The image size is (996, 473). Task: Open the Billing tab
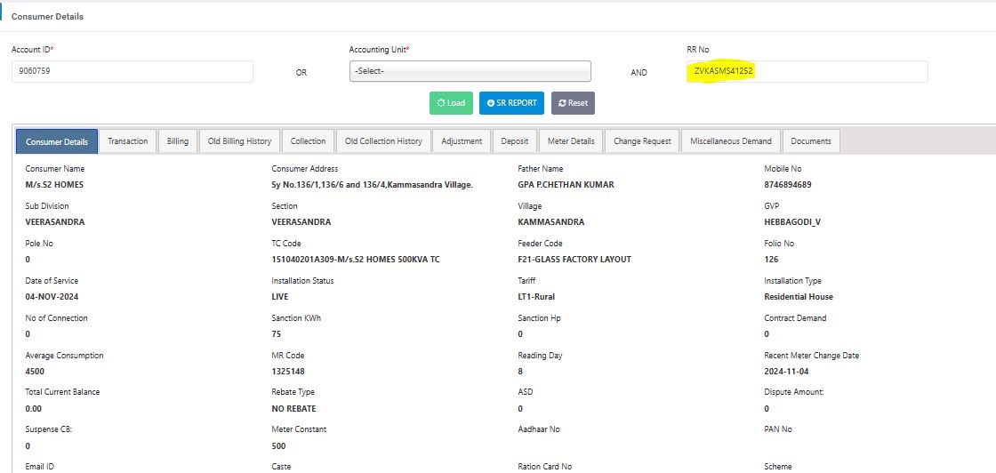pyautogui.click(x=178, y=141)
